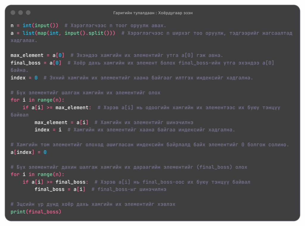Viewport: 305px width, 226px height.
Task: Click the max_element = a[0] assignment
Action: coord(37,55)
